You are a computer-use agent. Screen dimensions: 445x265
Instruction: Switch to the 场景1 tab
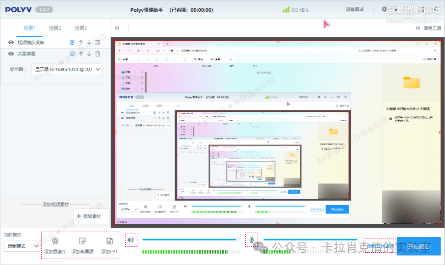point(29,28)
